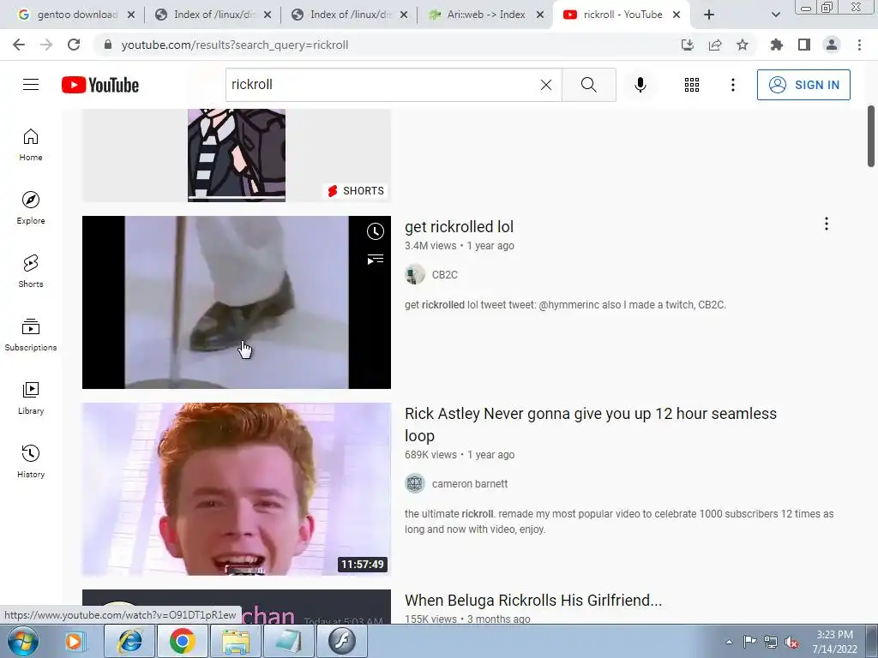Screen dimensions: 878x658
Task: Open the 'get rickrolled lol' title link
Action: pos(460,226)
